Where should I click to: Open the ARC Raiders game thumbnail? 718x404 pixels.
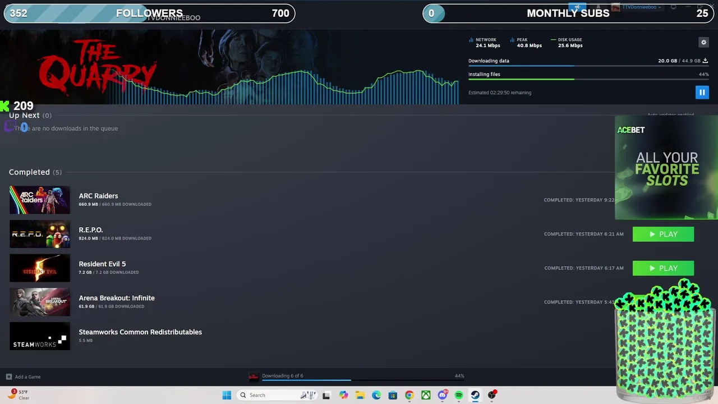(x=40, y=200)
